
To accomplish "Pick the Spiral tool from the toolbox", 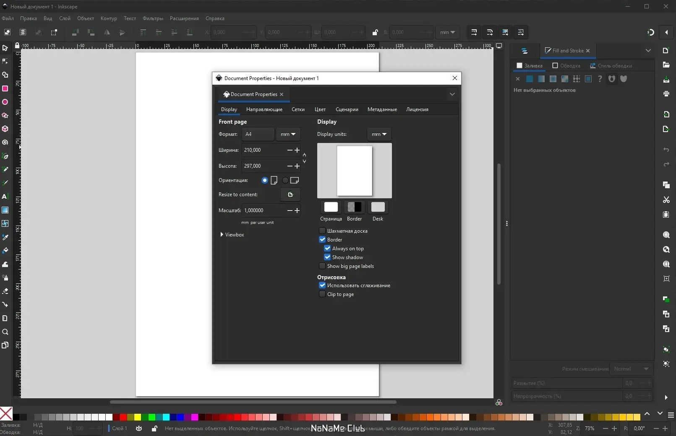I will point(5,143).
